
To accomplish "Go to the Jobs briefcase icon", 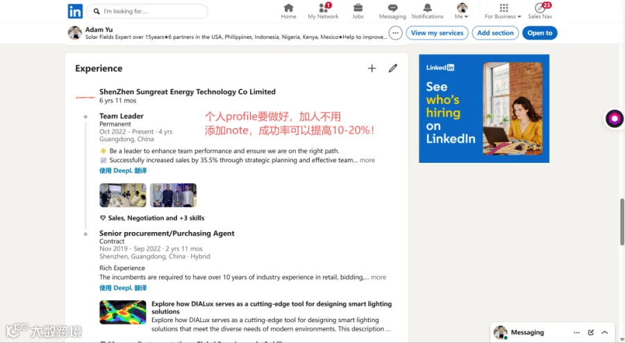I will (x=358, y=8).
